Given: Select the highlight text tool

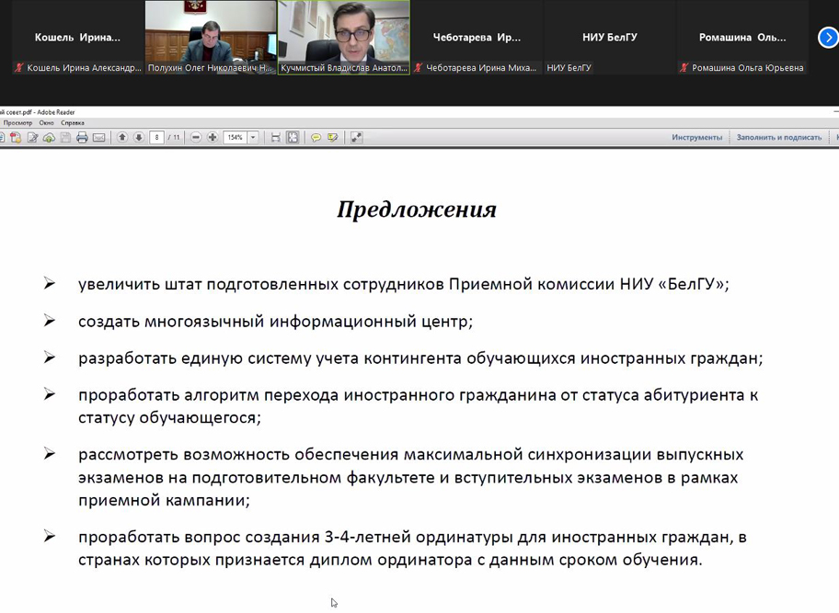Looking at the screenshot, I should point(333,138).
